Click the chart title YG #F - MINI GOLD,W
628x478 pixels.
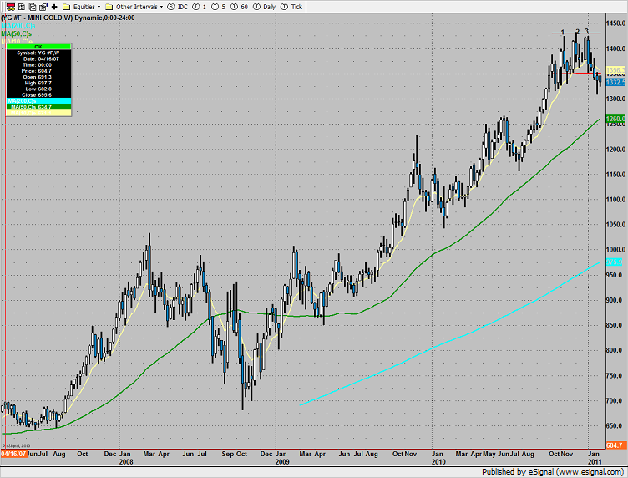[x=37, y=18]
